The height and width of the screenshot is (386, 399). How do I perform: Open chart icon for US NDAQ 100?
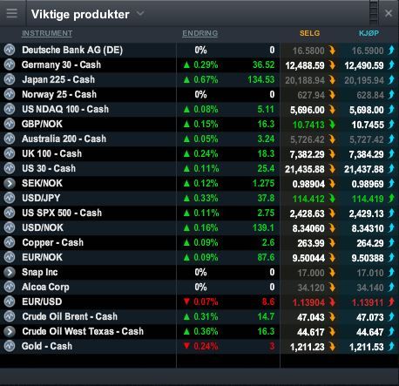(10, 109)
